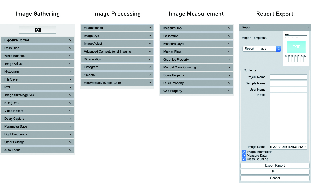Click the Print button
The image size is (311, 183).
click(275, 172)
